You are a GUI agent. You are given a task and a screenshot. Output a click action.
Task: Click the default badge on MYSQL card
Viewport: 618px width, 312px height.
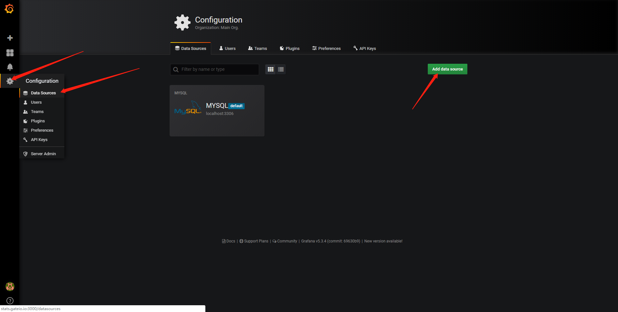point(237,106)
